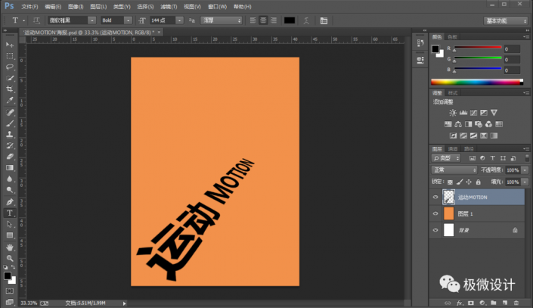The height and width of the screenshot is (308, 533).
Task: Click the status bar arrow button
Action: point(125,303)
